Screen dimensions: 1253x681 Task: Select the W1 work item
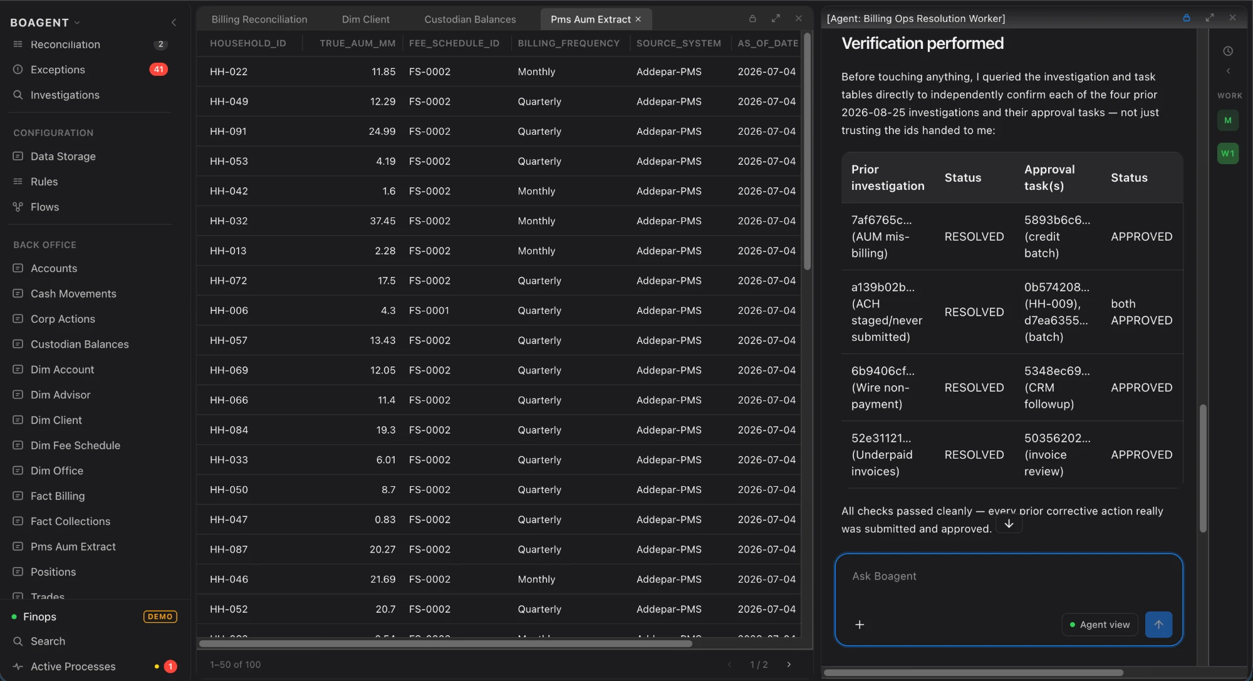click(1228, 153)
